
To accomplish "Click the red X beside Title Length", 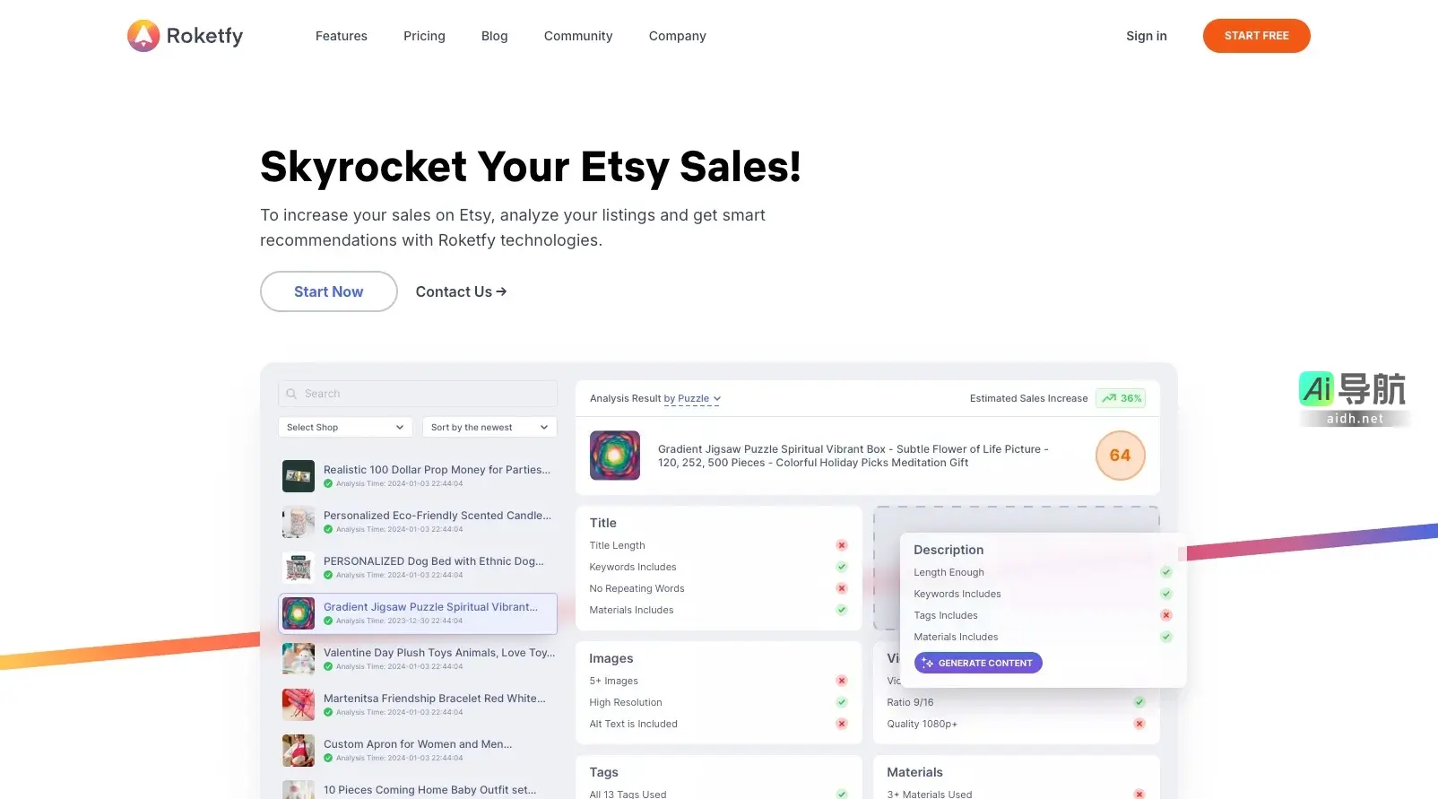I will pos(842,545).
